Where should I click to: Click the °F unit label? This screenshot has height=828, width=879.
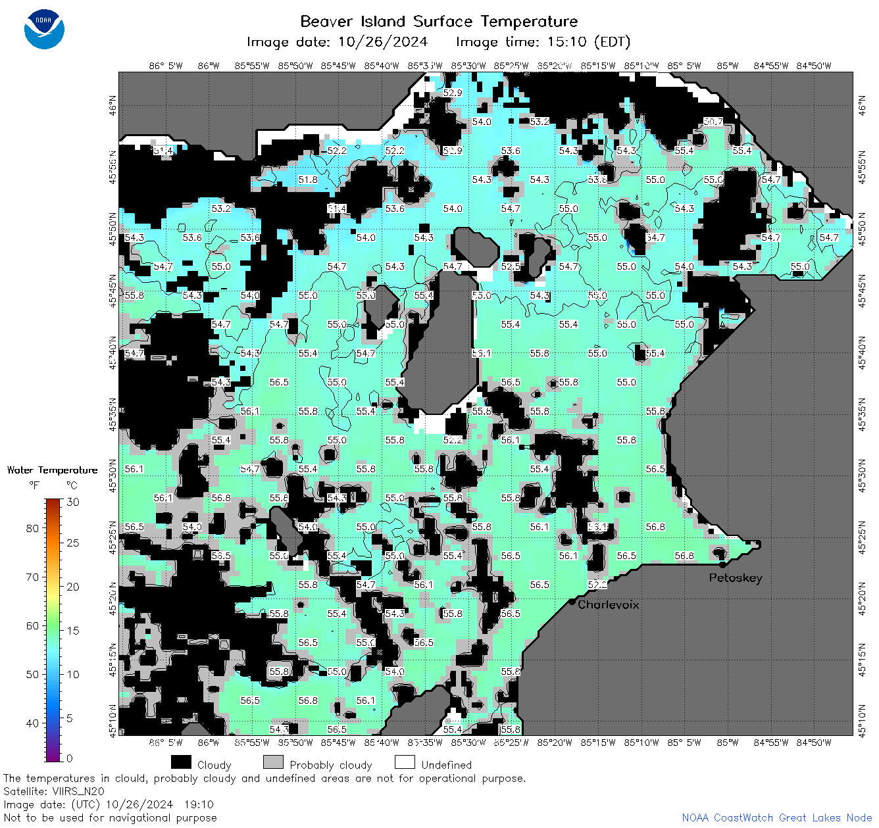(x=34, y=485)
